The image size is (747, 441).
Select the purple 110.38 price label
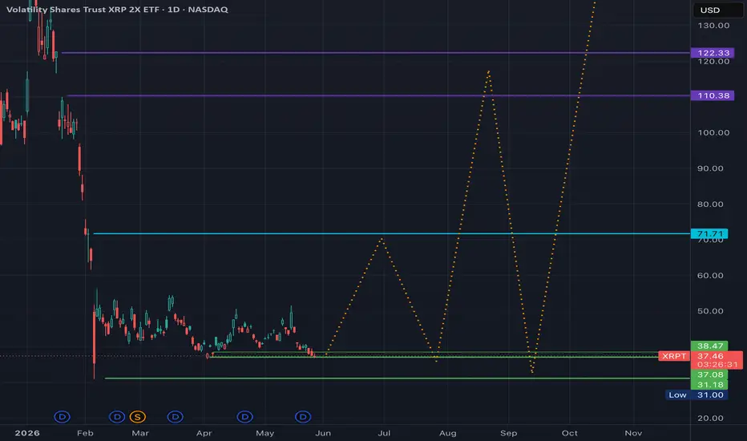[713, 95]
